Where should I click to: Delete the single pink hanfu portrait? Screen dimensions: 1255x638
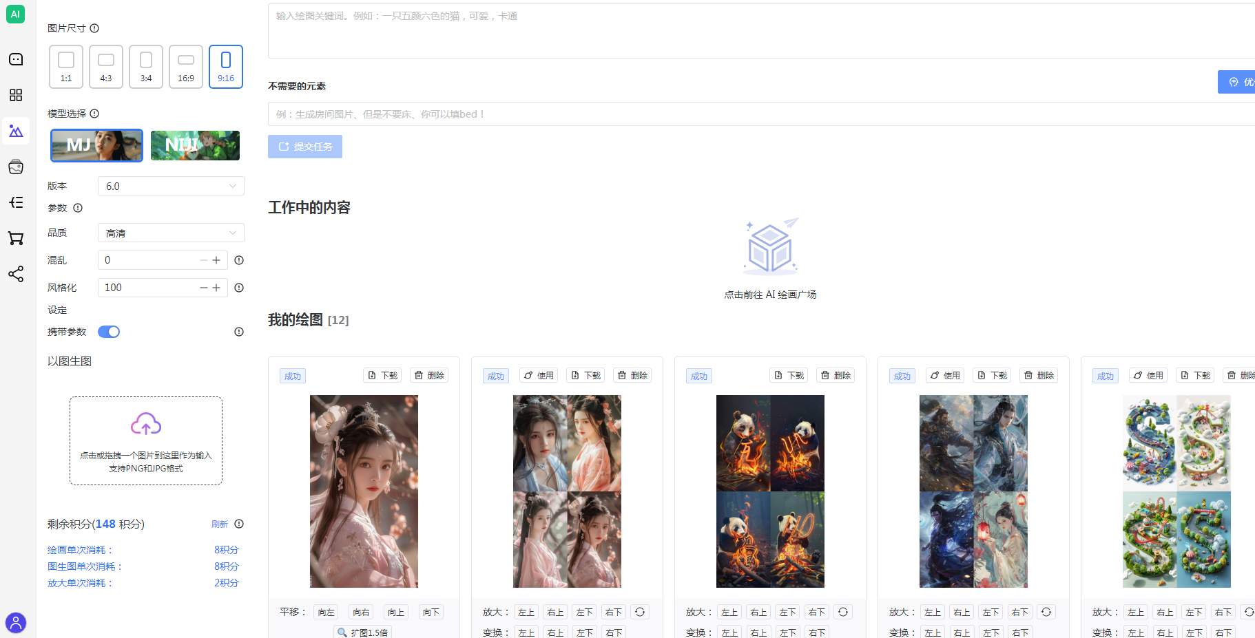click(x=429, y=375)
